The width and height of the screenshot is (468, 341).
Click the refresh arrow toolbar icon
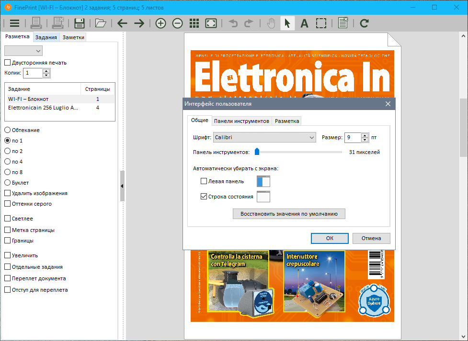click(365, 23)
